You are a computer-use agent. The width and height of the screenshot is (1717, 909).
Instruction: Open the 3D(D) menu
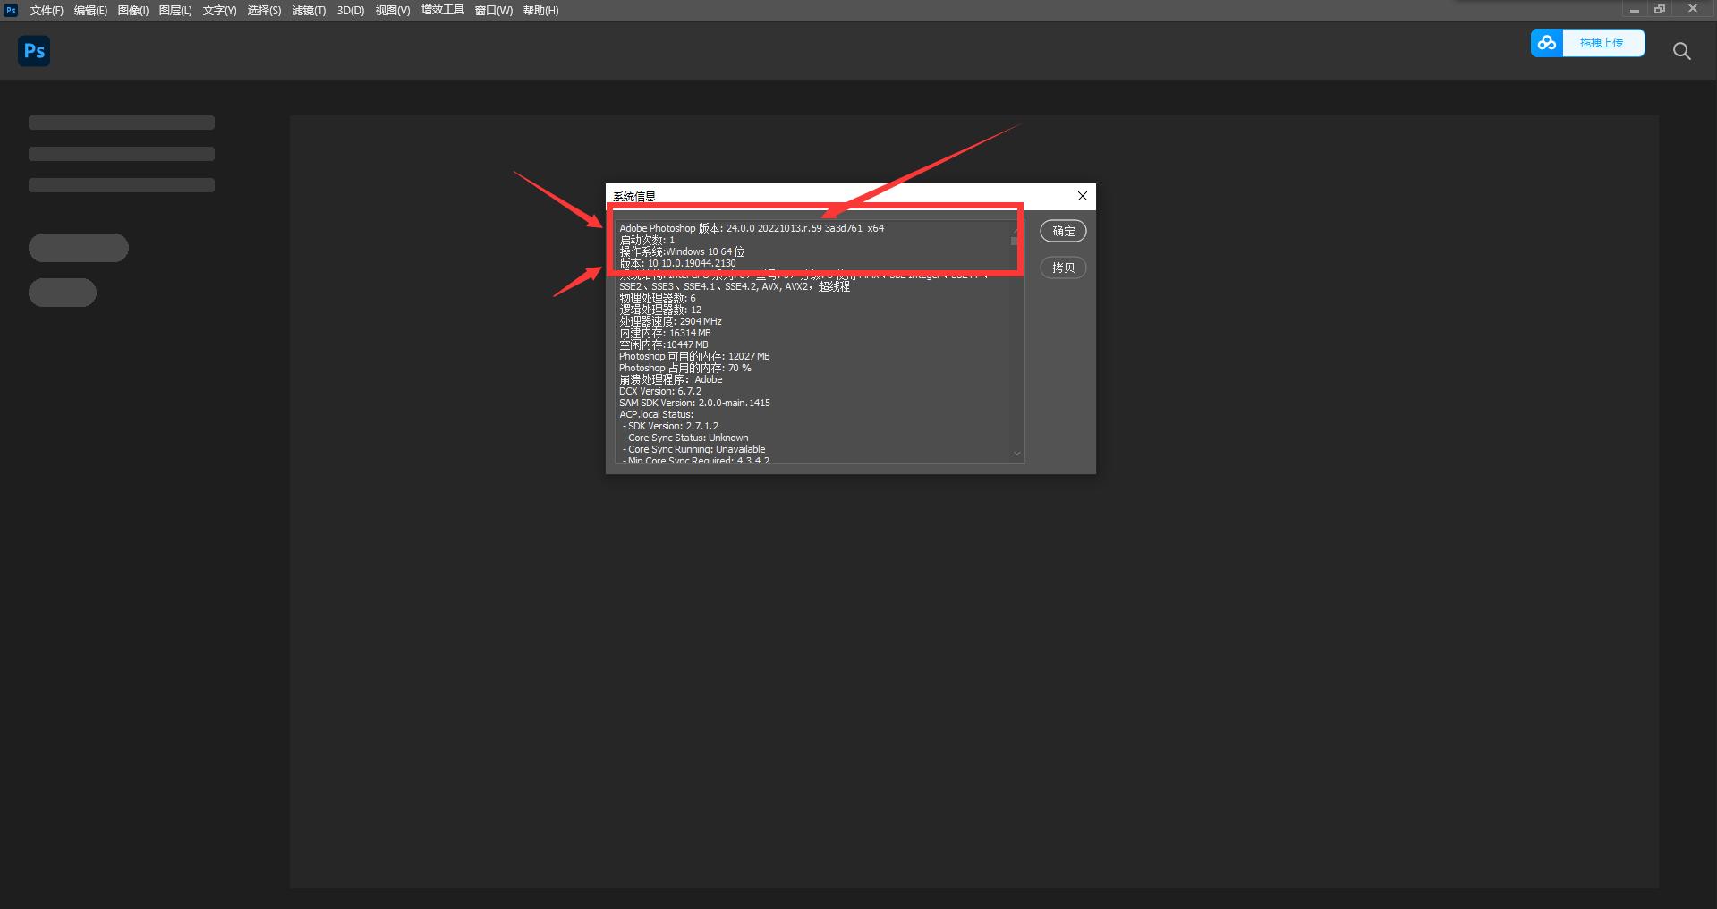[351, 11]
